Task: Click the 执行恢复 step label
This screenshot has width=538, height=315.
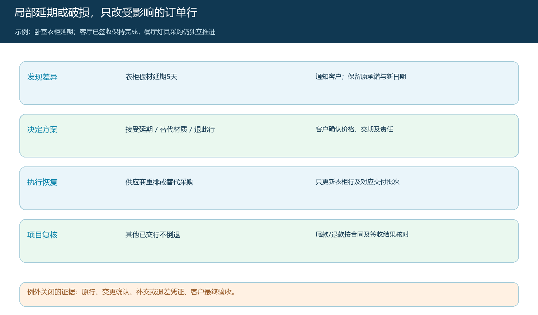Action: (x=42, y=182)
